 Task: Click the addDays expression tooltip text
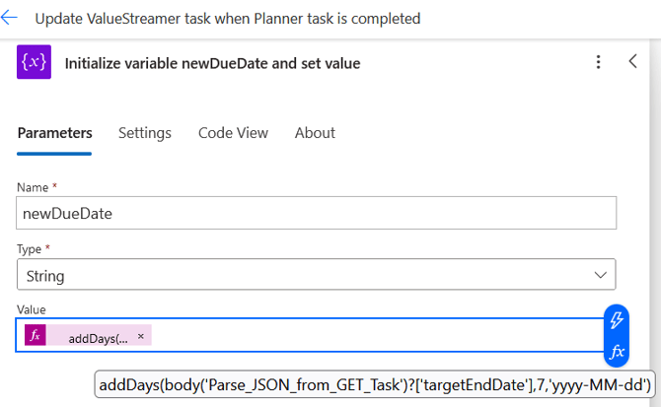pyautogui.click(x=374, y=383)
